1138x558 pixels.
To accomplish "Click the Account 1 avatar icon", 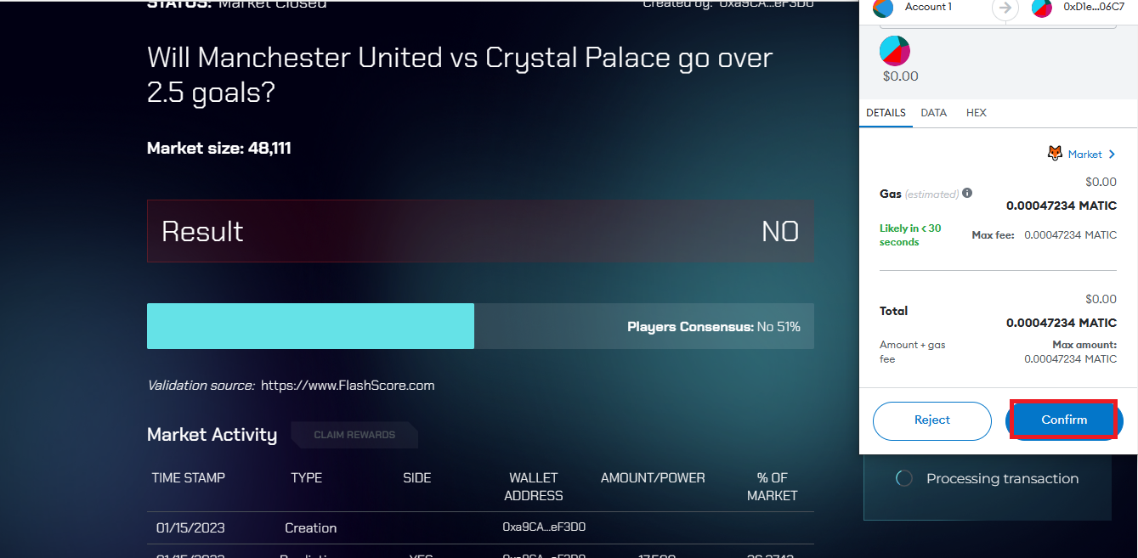I will coord(883,8).
